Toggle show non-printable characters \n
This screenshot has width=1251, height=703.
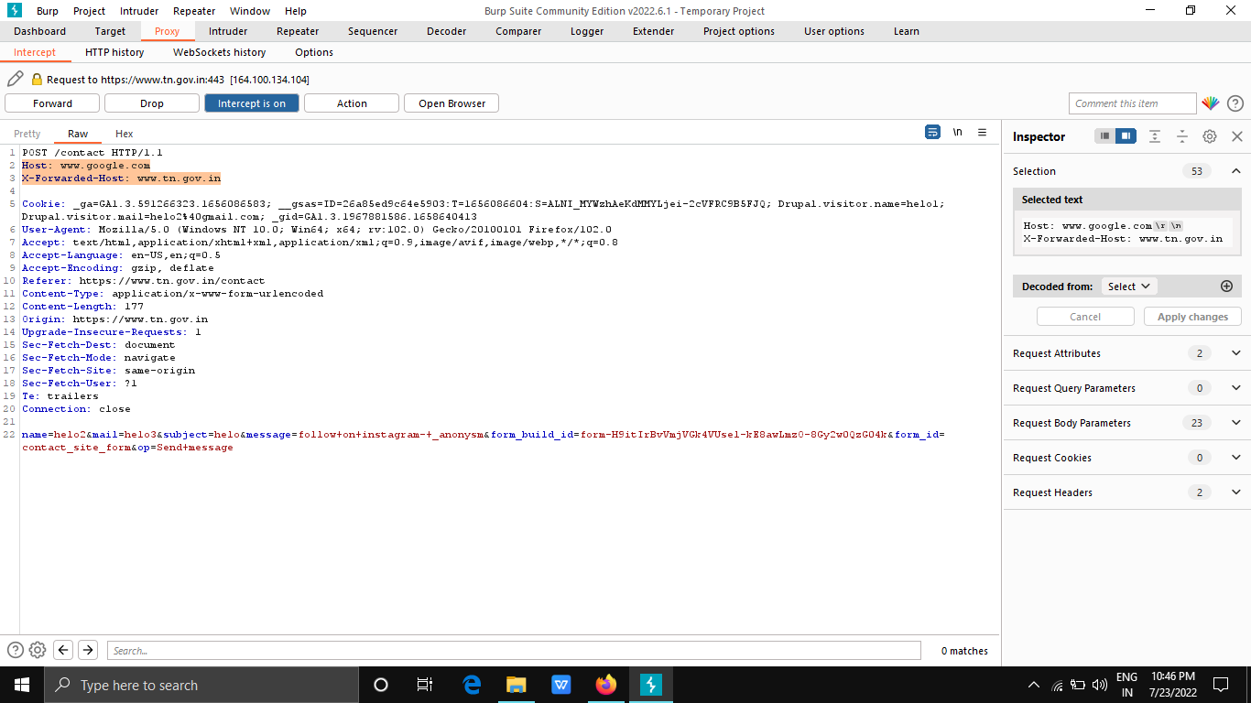pos(957,132)
